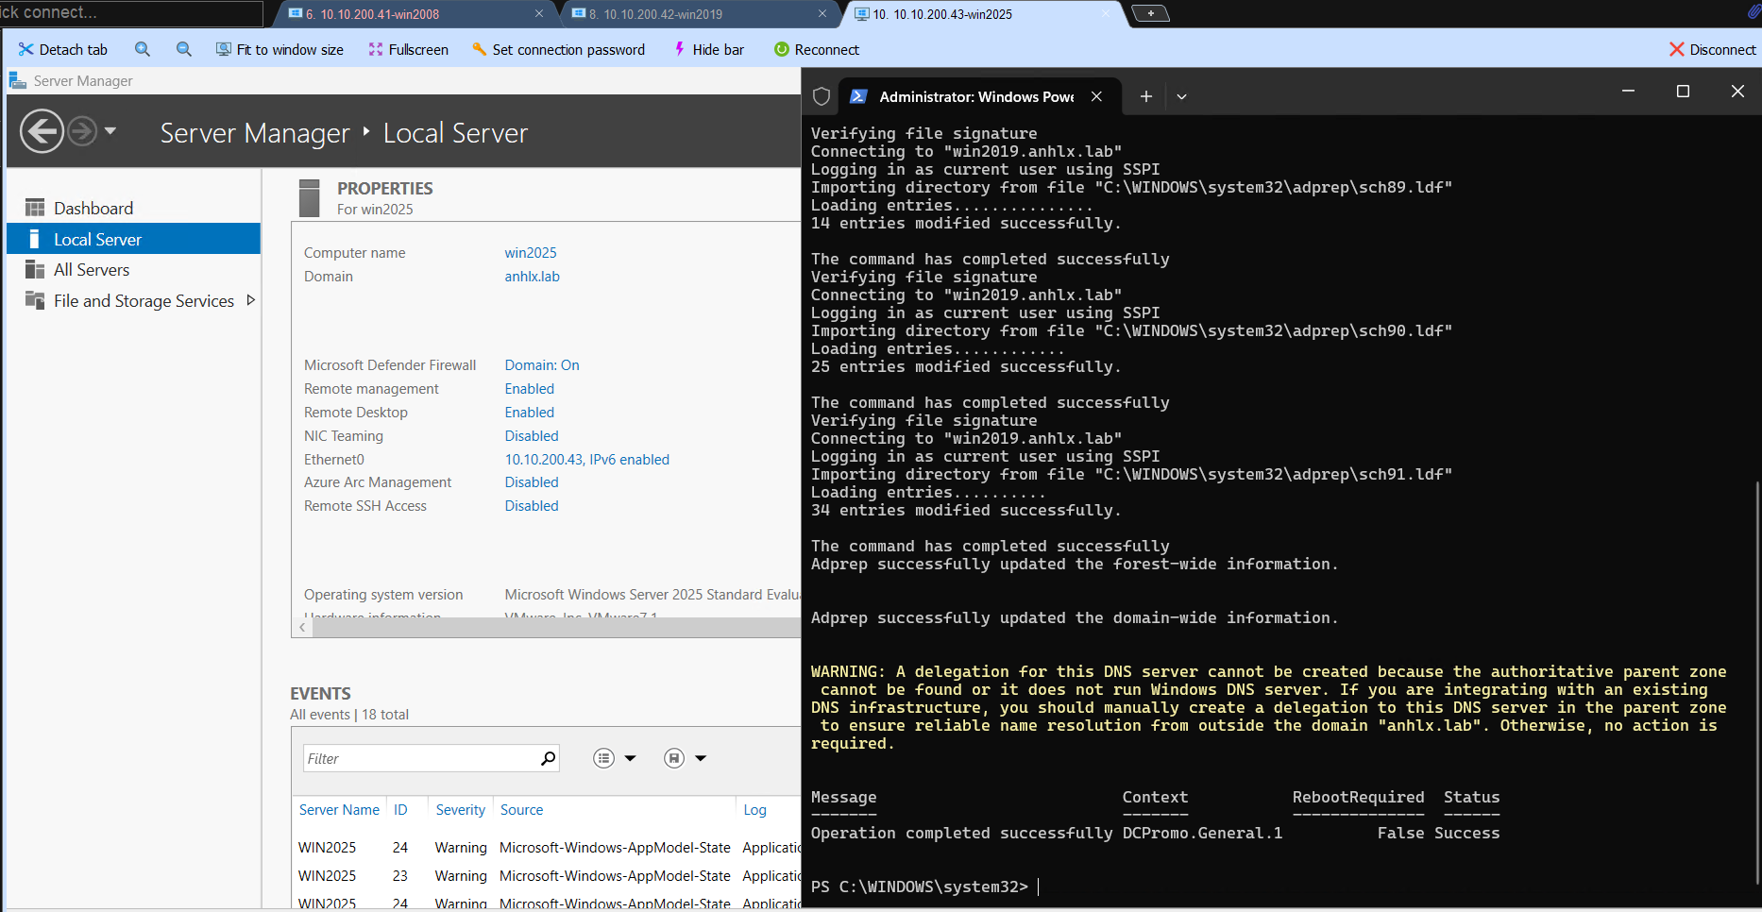Close the Administrator: Windows PowerShell tab
This screenshot has height=912, width=1762.
click(x=1096, y=96)
